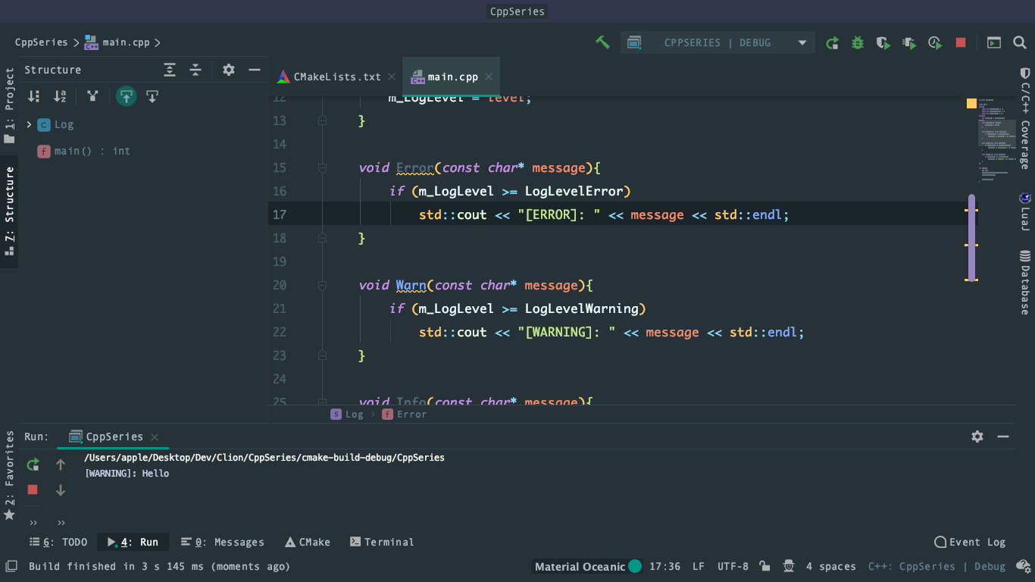Open C/C++ Coverage side panel
Image resolution: width=1035 pixels, height=582 pixels.
pos(1025,118)
